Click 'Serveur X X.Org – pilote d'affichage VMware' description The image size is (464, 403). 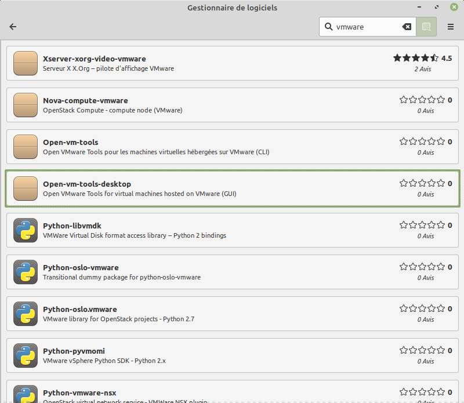(108, 68)
